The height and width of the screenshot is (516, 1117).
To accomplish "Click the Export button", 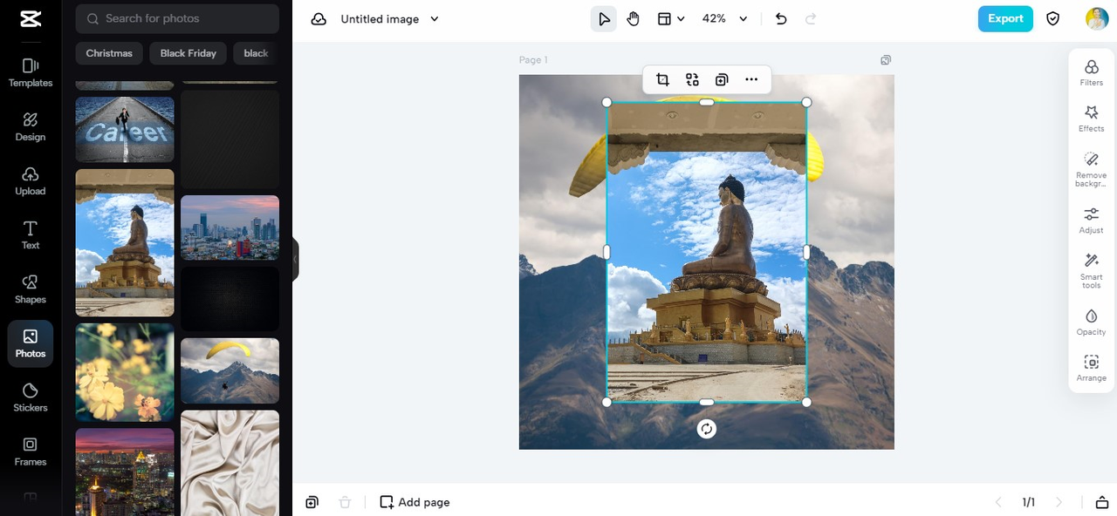I will [x=1005, y=19].
